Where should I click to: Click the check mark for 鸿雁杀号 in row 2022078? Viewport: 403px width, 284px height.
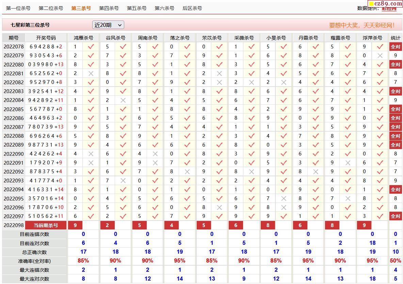(x=91, y=47)
